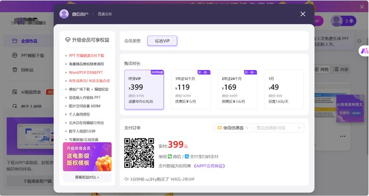Click '无水印在线编辑与导出' benefit text
369x196 pixels.
86,123
